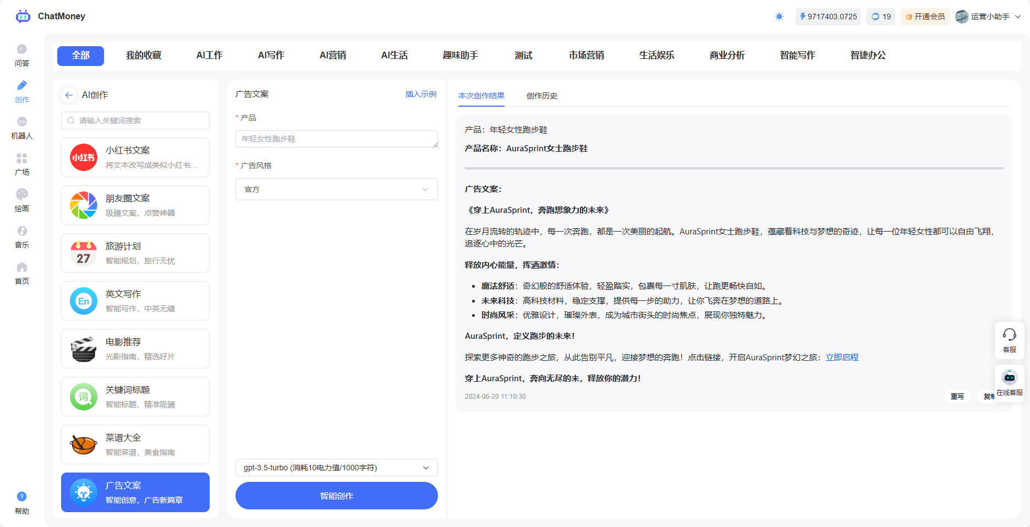Image resolution: width=1030 pixels, height=527 pixels.
Task: Select the 菜谱大全 template
Action: pyautogui.click(x=135, y=444)
